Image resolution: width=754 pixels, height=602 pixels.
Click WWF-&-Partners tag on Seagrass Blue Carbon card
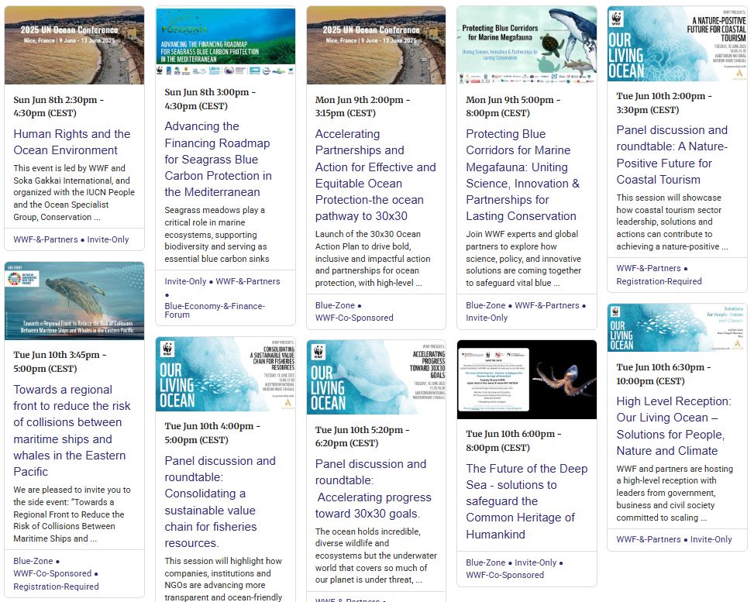(248, 281)
